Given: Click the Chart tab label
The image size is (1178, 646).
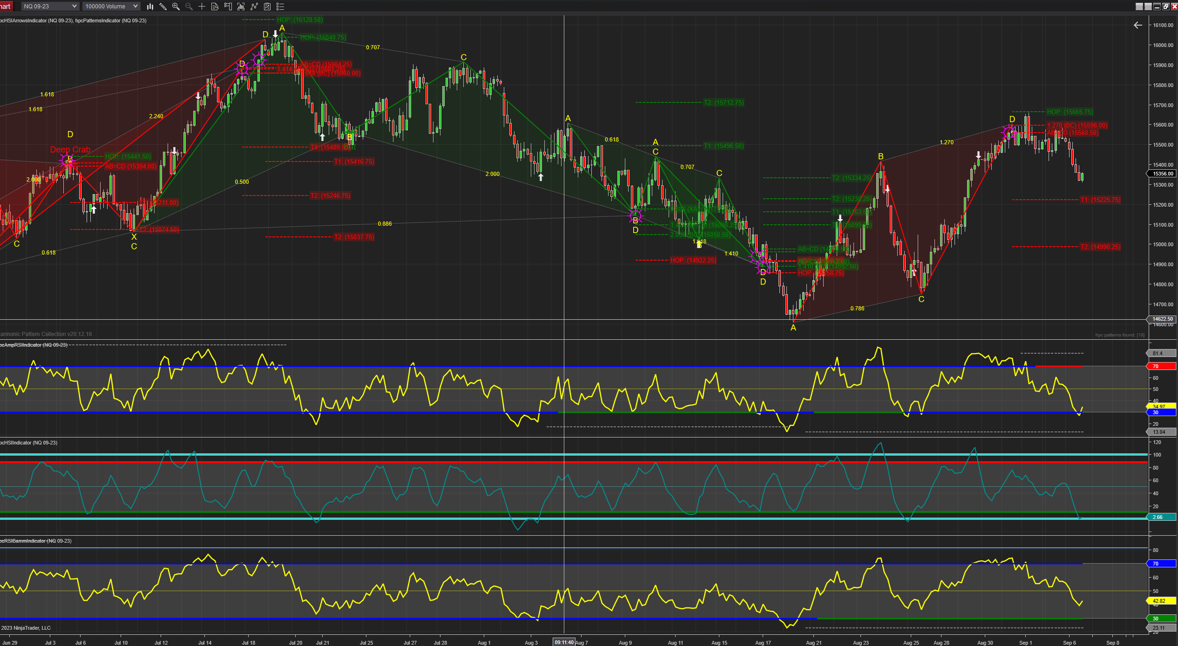Looking at the screenshot, I should (6, 7).
